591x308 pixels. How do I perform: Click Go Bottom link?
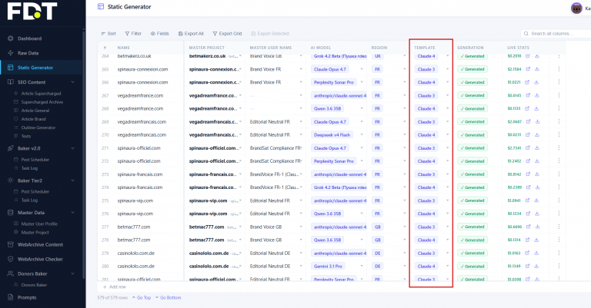pos(168,297)
